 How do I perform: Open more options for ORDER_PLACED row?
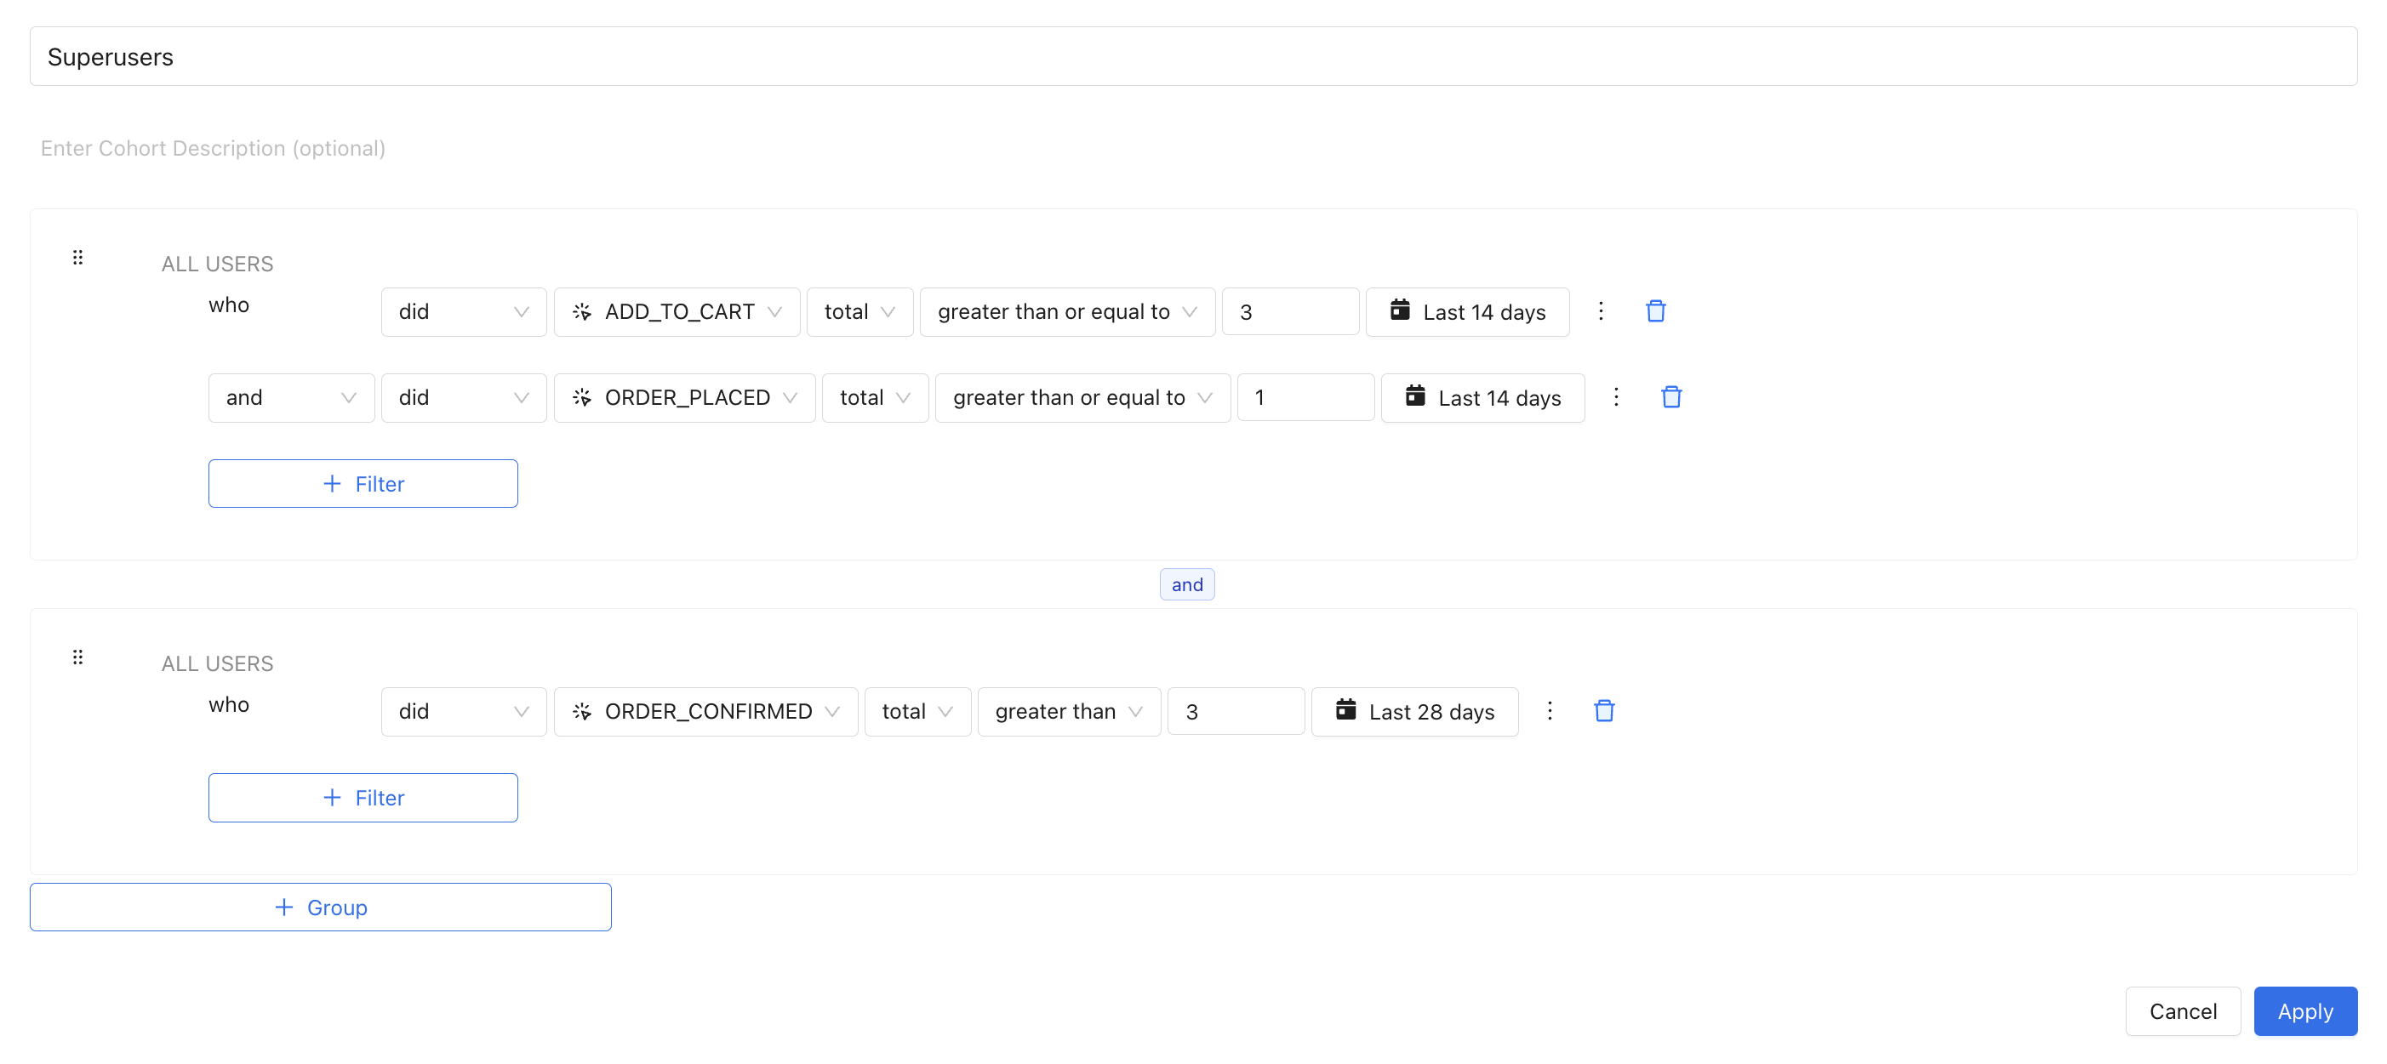click(x=1615, y=397)
